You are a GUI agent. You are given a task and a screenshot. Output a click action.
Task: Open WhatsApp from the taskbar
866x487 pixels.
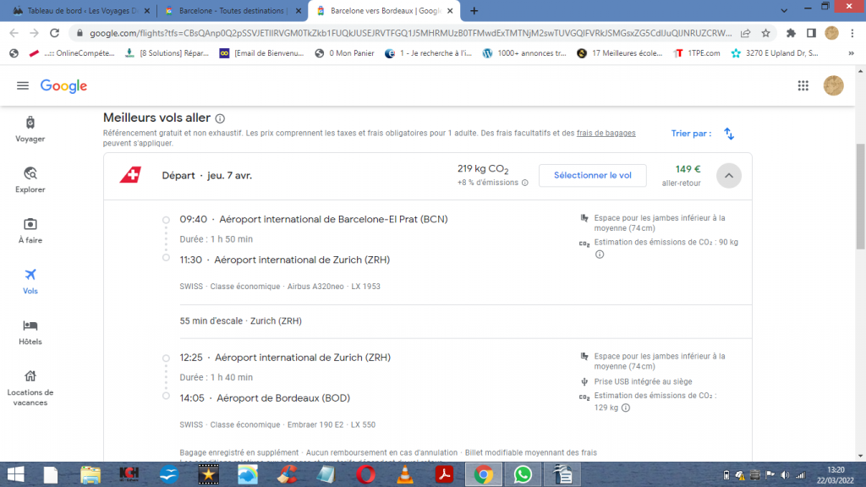coord(523,474)
